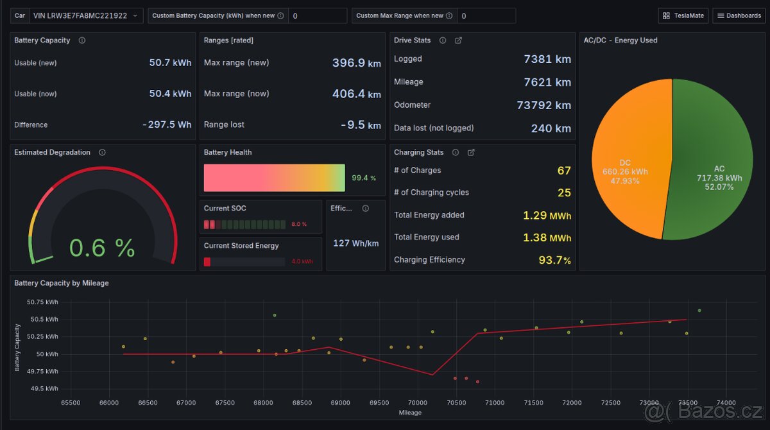Click the Estimated Degradation info icon
This screenshot has height=430, width=770.
[x=102, y=153]
